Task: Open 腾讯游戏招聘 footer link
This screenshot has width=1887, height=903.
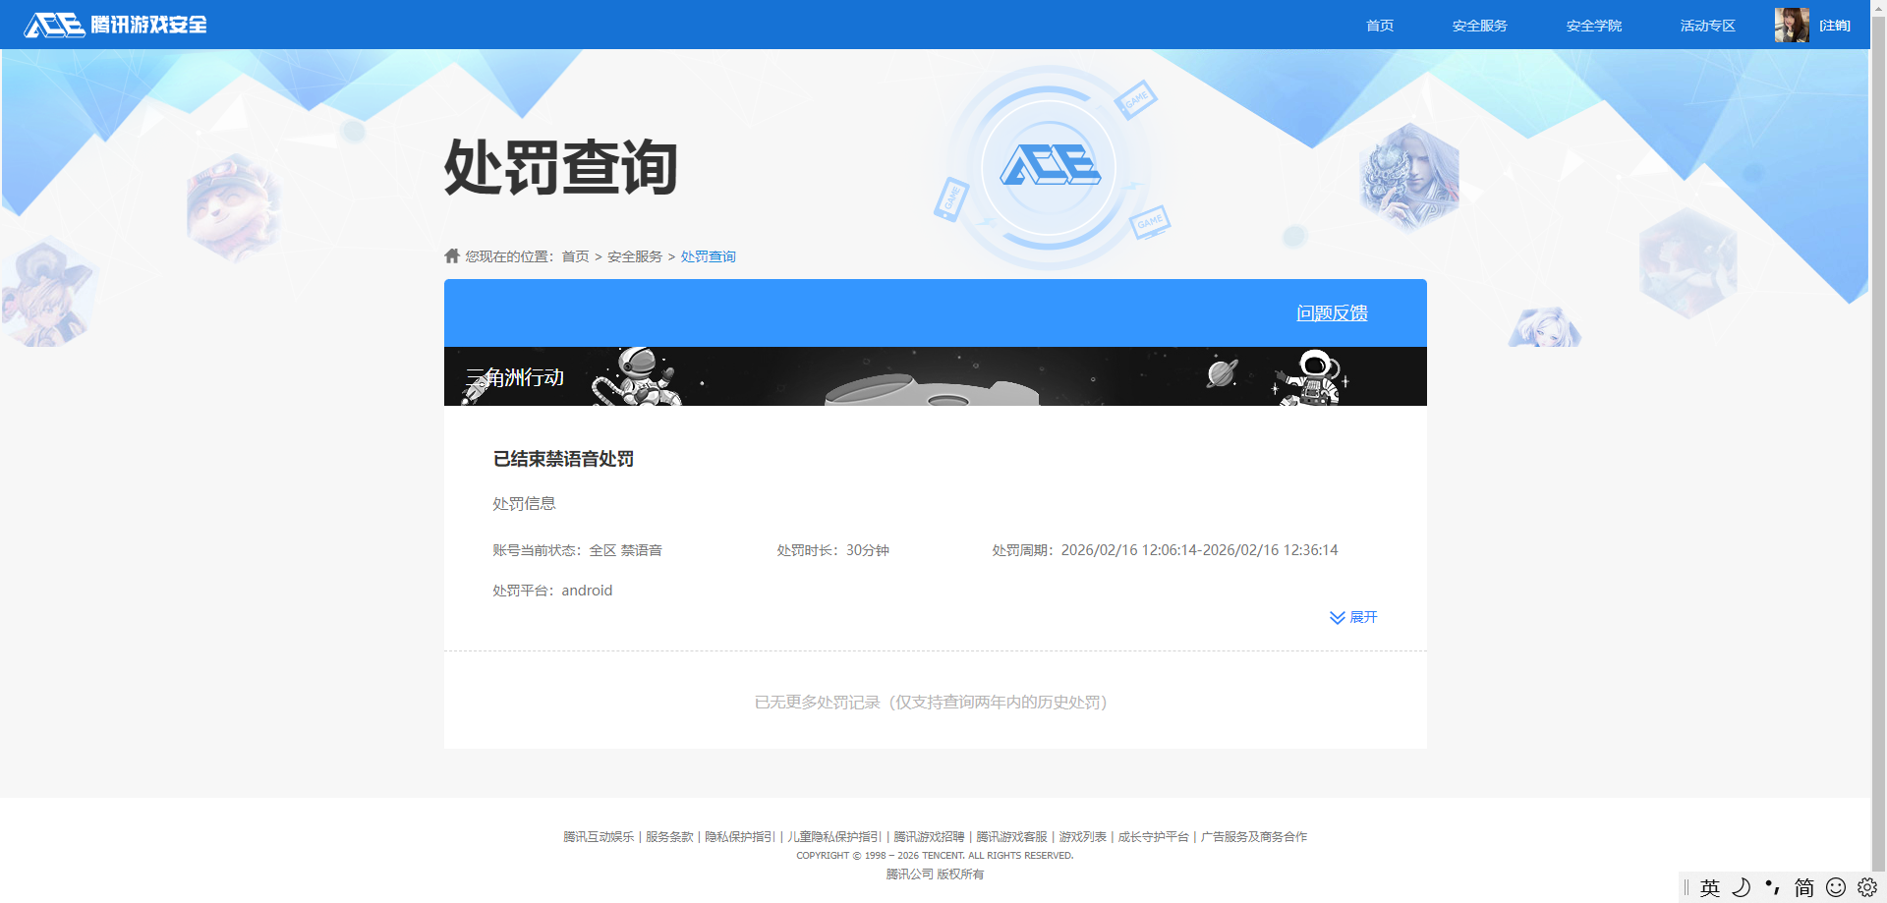Action: pyautogui.click(x=929, y=837)
